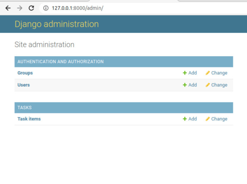Viewport: 247px width, 184px height.
Task: Click the green plus icon in Users row
Action: click(x=185, y=85)
